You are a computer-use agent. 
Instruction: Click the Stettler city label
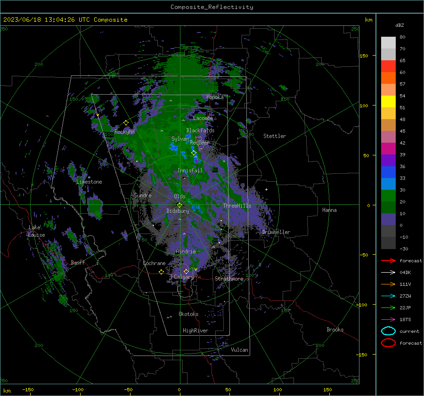275,136
